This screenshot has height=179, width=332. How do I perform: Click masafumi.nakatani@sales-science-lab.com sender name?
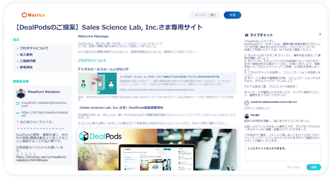274,102
